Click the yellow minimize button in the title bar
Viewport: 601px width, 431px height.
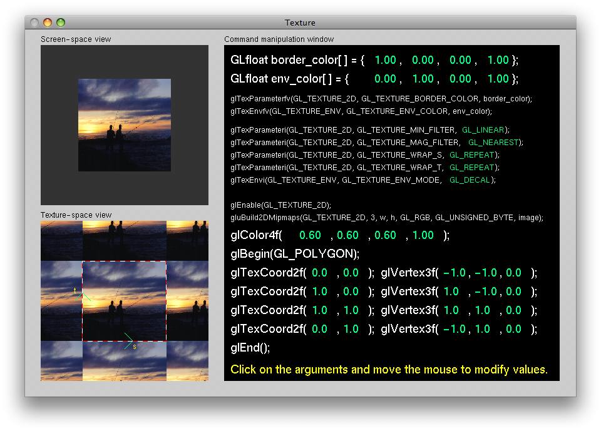coord(48,23)
